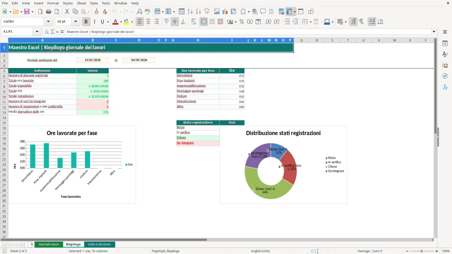Screen dimensions: 452x254
Task: Click the Increase Indent icon
Action: tap(287, 22)
